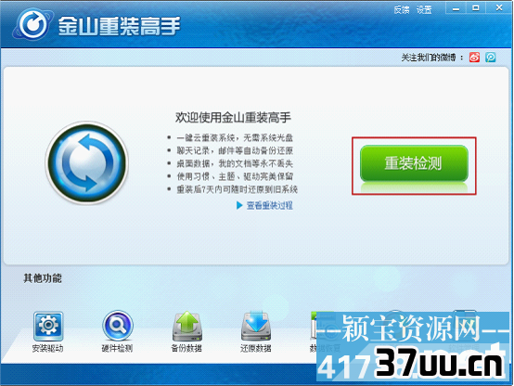
Task: Launch the 硬件检测 magnifier icon
Action: tap(117, 326)
